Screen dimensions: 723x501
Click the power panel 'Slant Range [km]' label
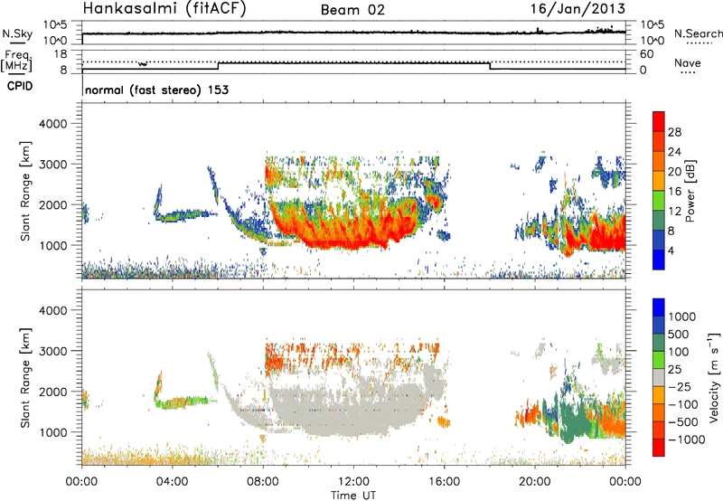coord(25,191)
